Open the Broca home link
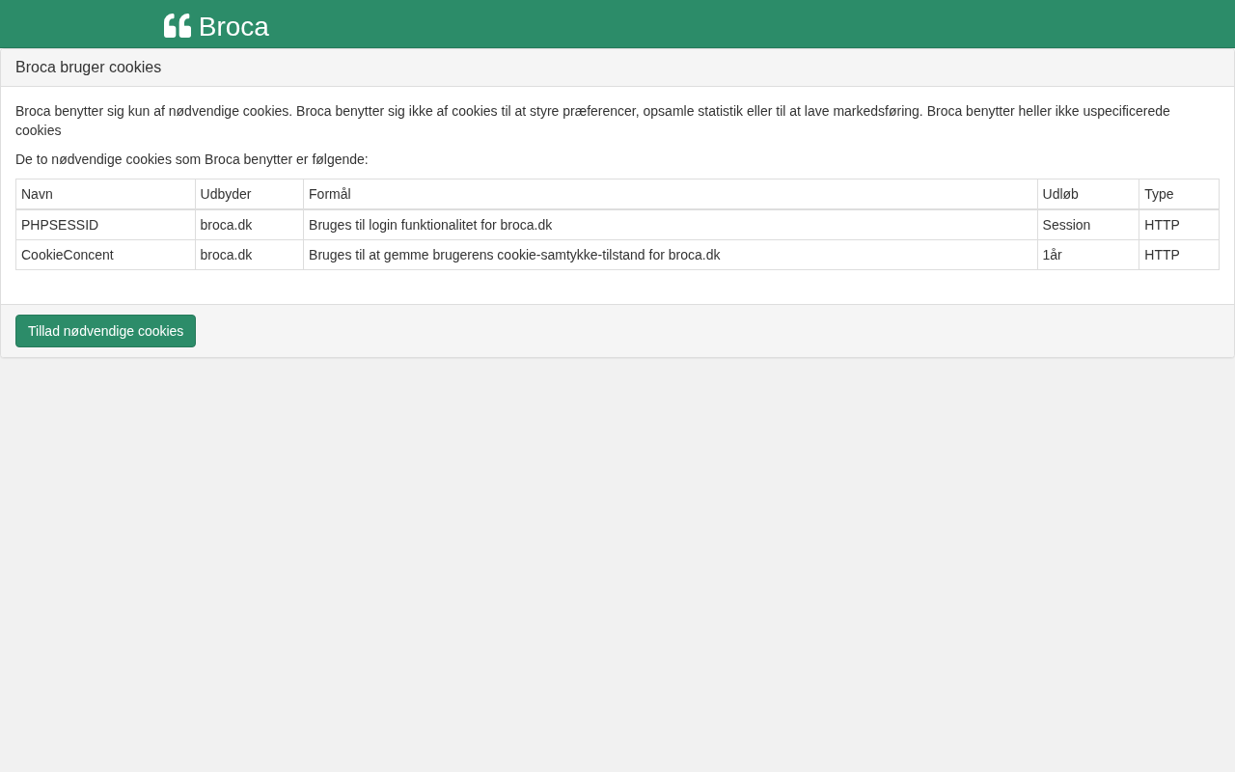This screenshot has width=1235, height=772. (x=216, y=26)
